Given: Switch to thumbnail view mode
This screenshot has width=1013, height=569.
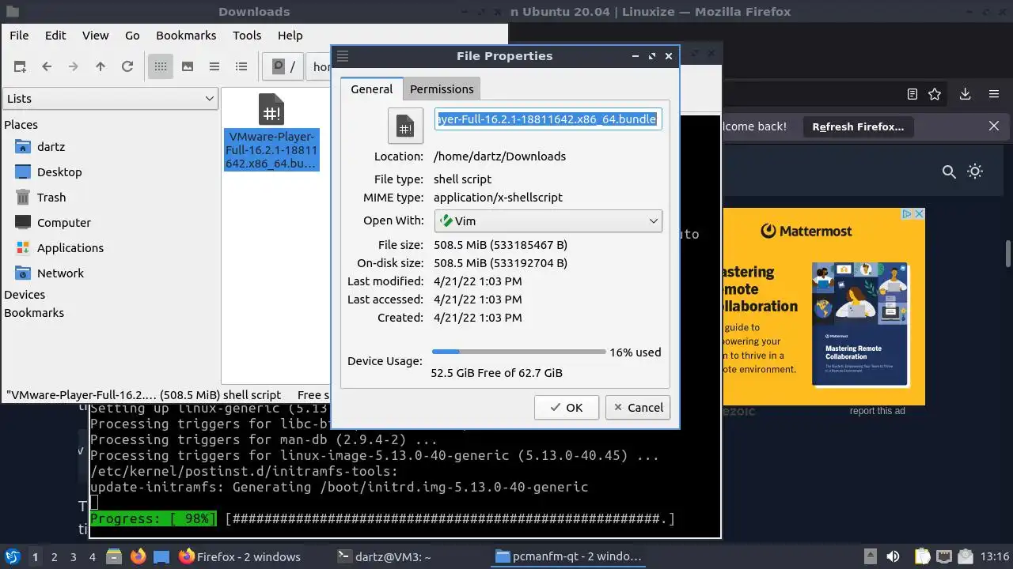Looking at the screenshot, I should pos(188,66).
